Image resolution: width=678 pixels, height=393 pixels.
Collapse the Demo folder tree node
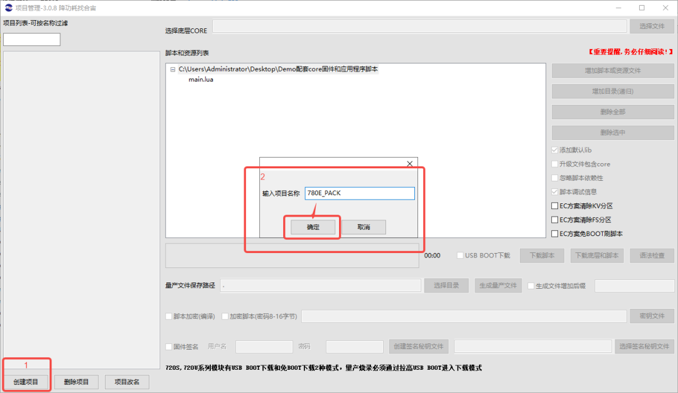[x=173, y=69]
